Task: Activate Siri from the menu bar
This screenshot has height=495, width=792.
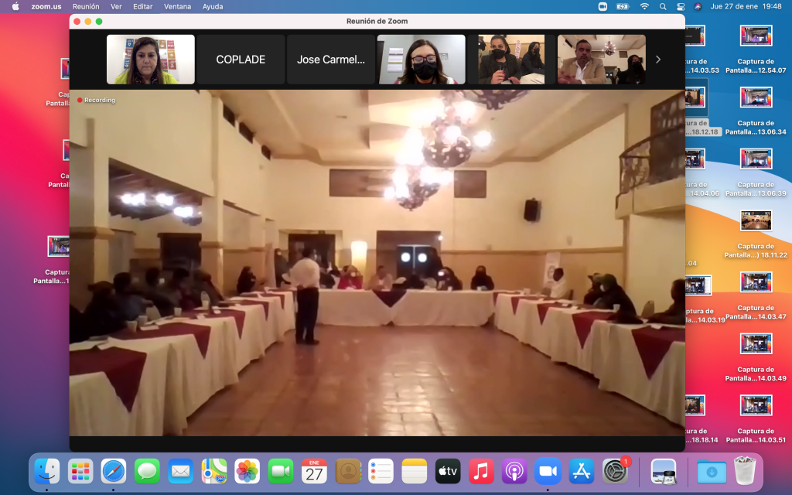Action: click(x=698, y=6)
